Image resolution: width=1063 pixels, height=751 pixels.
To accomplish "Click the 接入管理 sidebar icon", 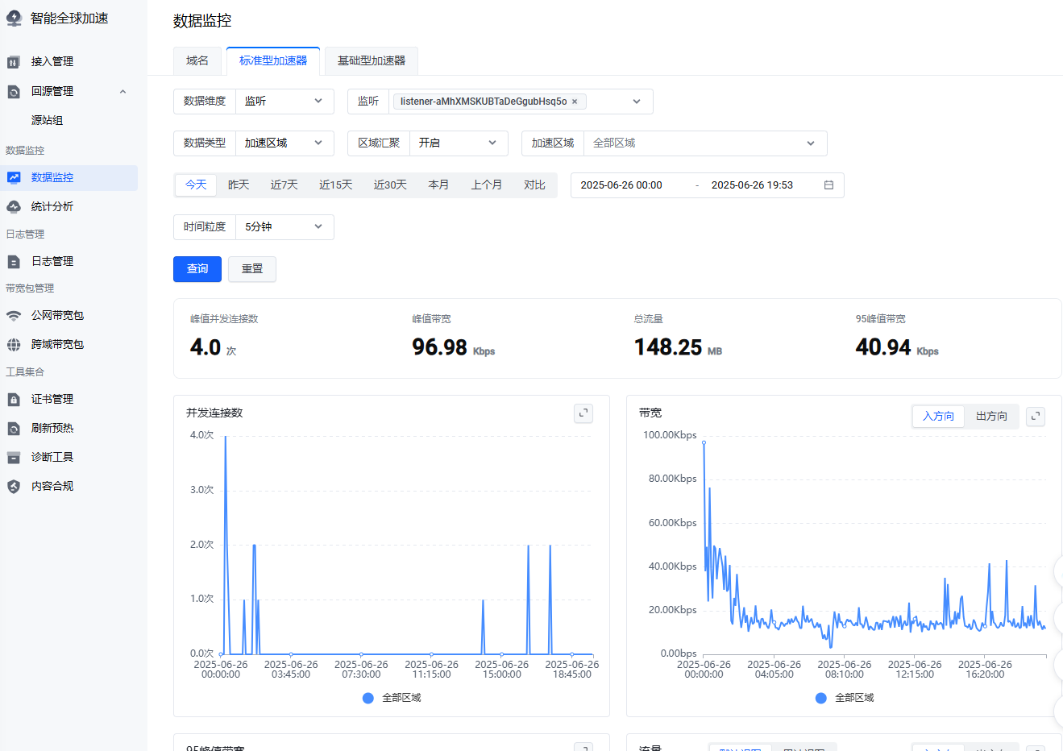I will click(x=14, y=62).
